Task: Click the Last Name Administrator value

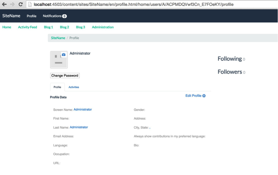Action: click(79, 127)
